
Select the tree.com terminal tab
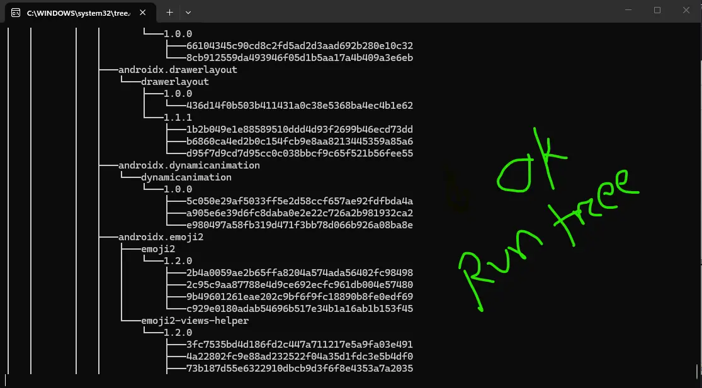point(81,13)
